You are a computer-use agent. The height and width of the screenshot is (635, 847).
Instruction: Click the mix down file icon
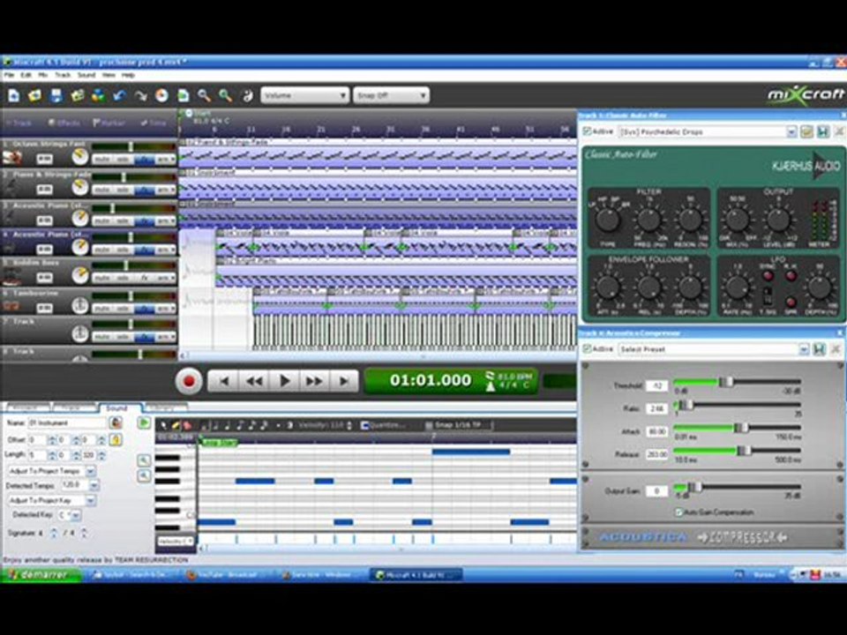coord(184,96)
